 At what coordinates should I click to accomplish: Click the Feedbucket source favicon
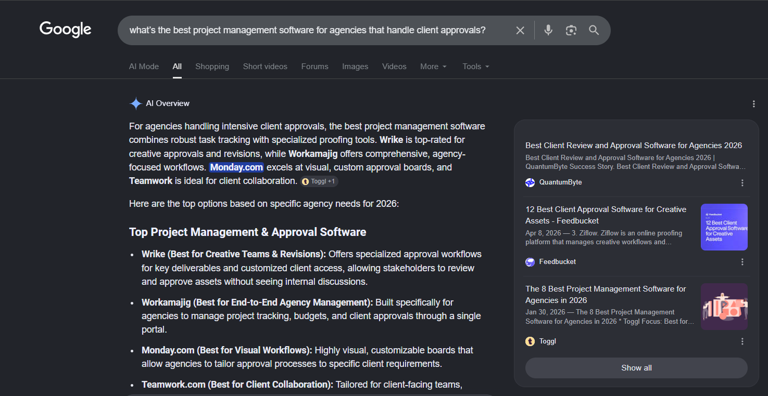[x=530, y=262]
